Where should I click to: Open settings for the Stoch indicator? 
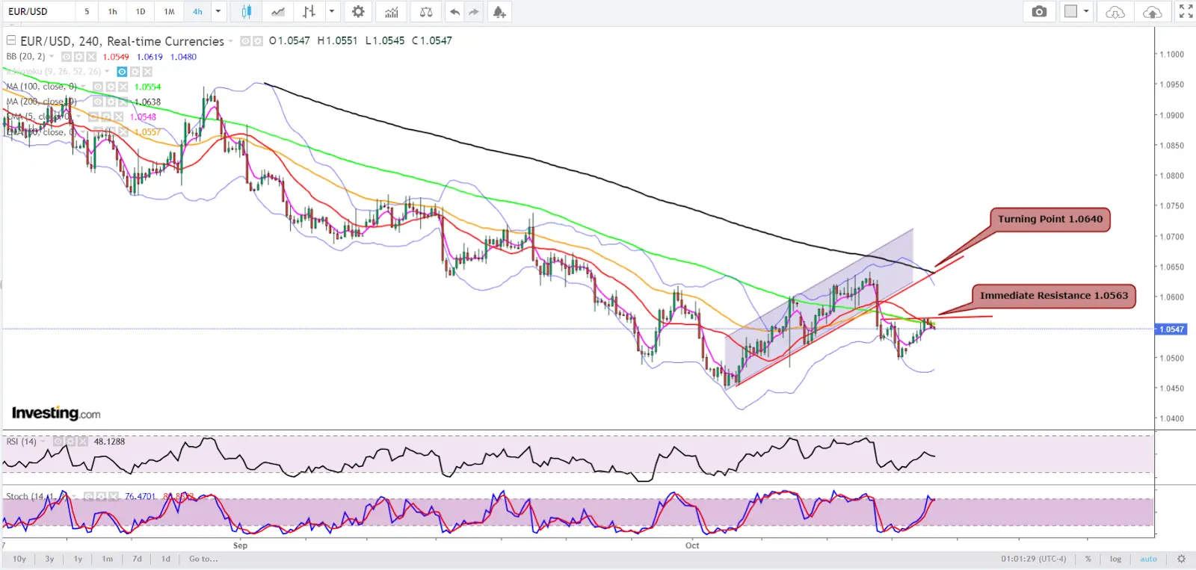(100, 496)
